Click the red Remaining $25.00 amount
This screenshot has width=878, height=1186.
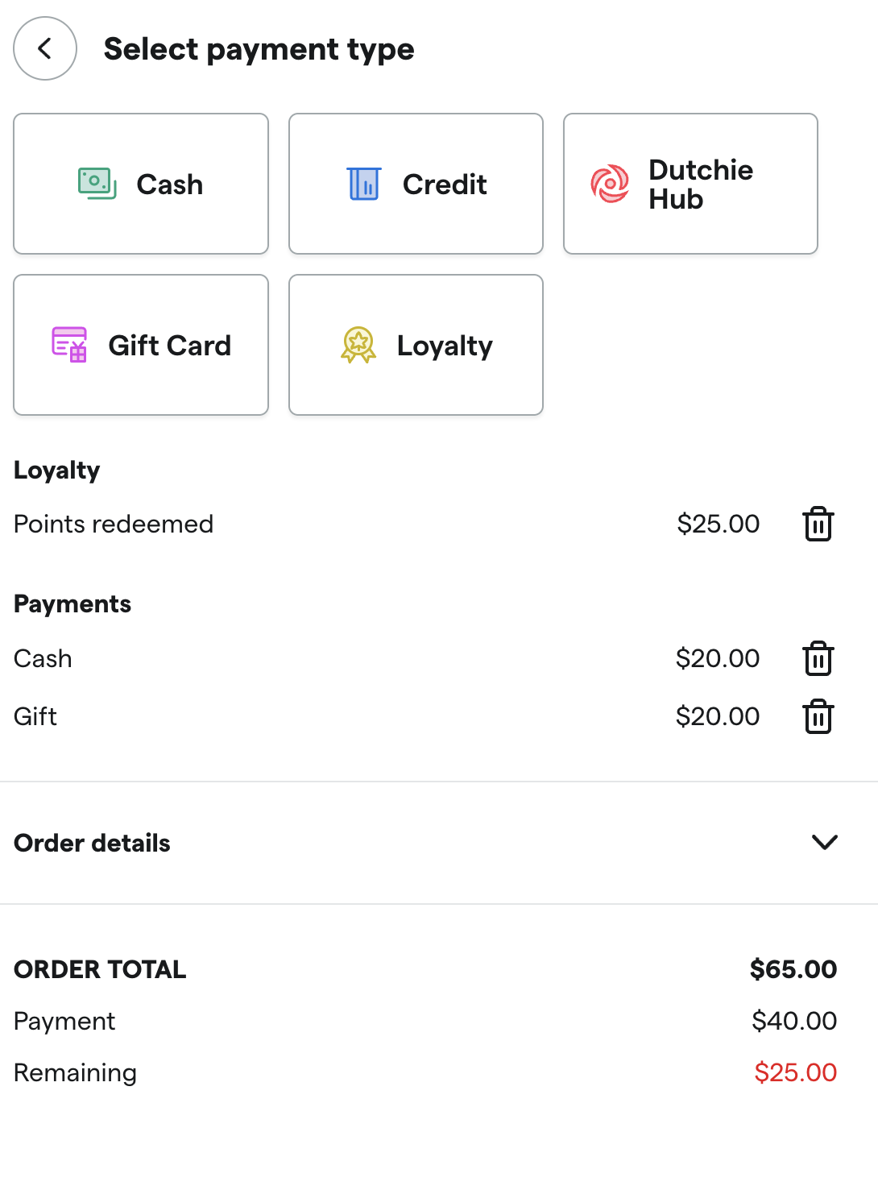[796, 1072]
